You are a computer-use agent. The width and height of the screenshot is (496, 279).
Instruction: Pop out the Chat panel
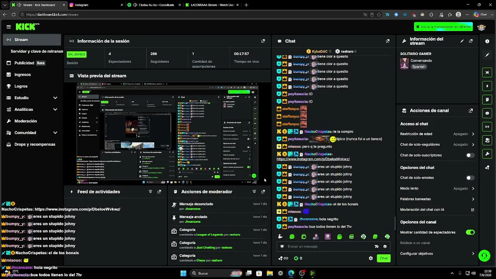click(387, 41)
